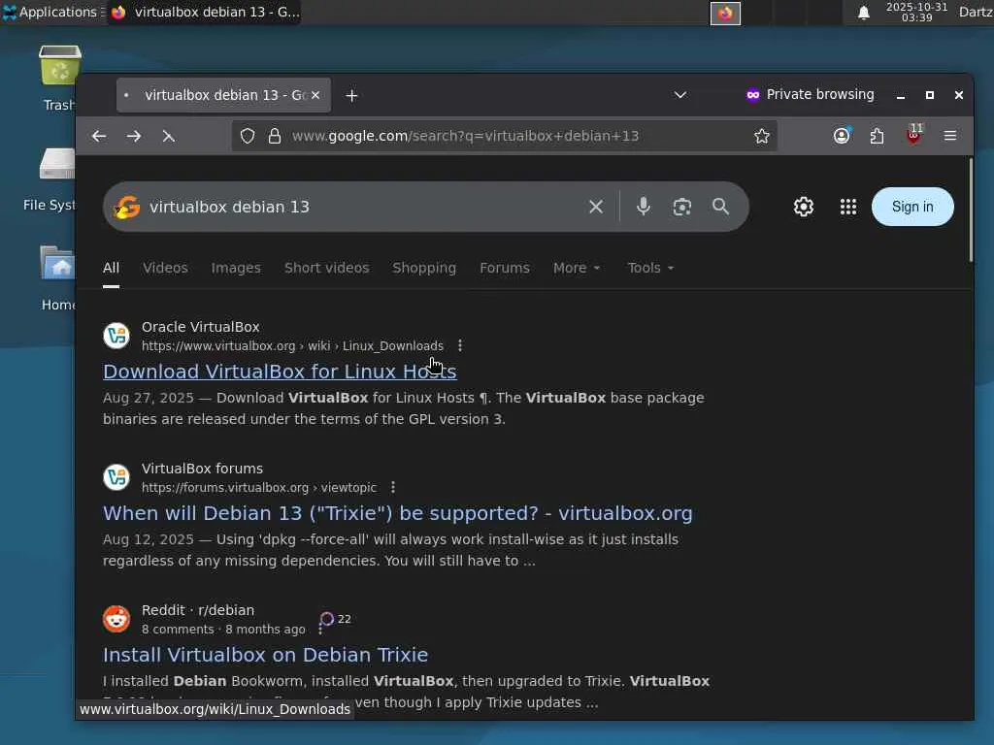
Task: Open options for VirtualBox forums result
Action: tap(393, 487)
